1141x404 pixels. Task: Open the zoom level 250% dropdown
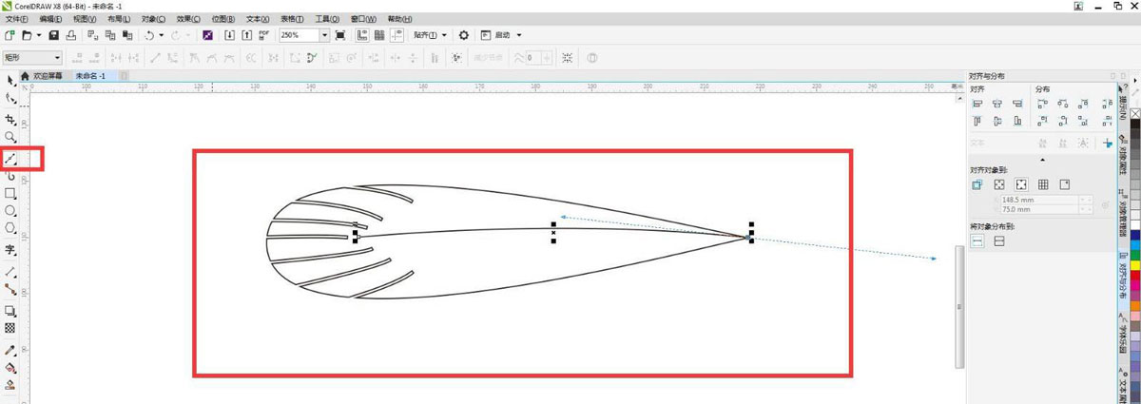324,35
